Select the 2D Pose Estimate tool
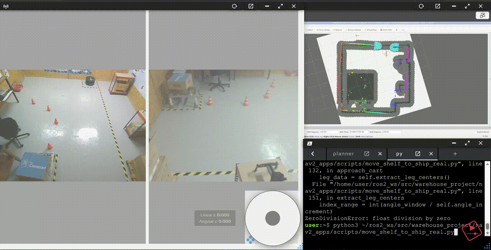491x250 pixels. click(x=353, y=30)
